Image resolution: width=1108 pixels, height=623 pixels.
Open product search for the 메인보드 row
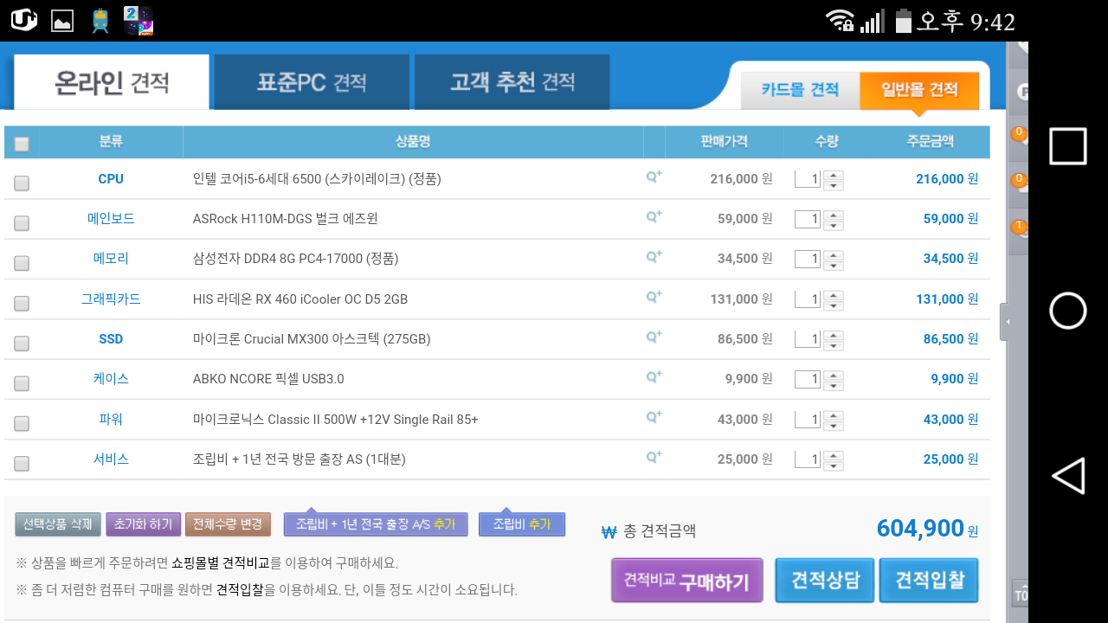[x=654, y=216]
